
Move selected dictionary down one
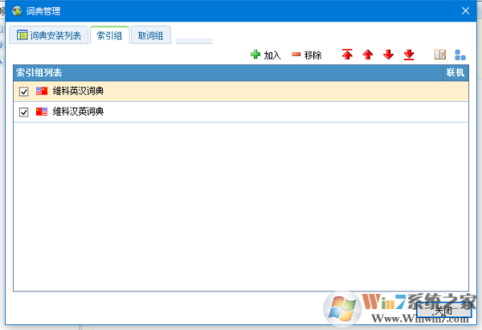389,55
